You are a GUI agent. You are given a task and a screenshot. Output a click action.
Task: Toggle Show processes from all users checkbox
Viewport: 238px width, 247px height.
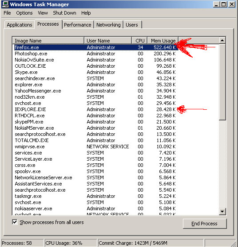tap(15, 222)
